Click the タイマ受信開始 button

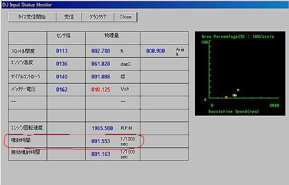[32, 17]
